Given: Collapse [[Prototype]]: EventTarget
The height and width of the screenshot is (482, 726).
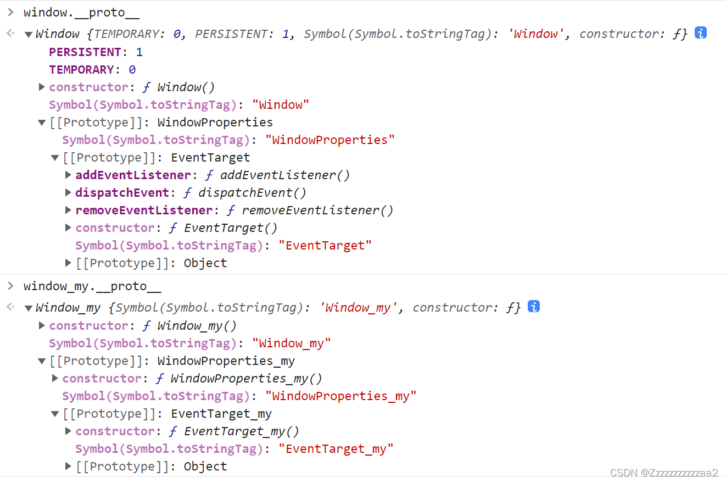Looking at the screenshot, I should [54, 158].
